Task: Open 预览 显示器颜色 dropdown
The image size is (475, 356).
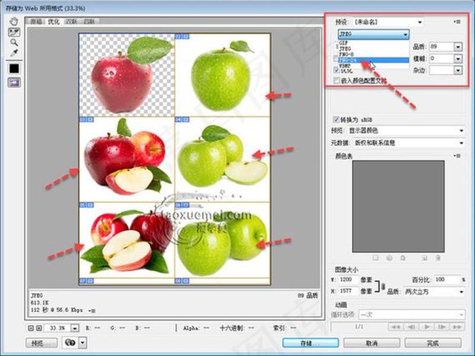Action: coord(406,131)
